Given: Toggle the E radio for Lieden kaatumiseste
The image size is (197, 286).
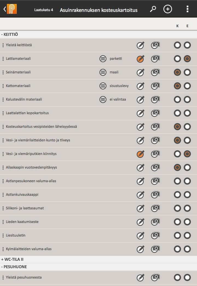Looking at the screenshot, I should 187,222.
